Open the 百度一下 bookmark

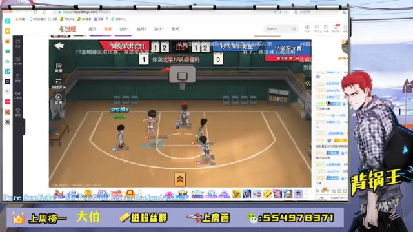tap(101, 19)
